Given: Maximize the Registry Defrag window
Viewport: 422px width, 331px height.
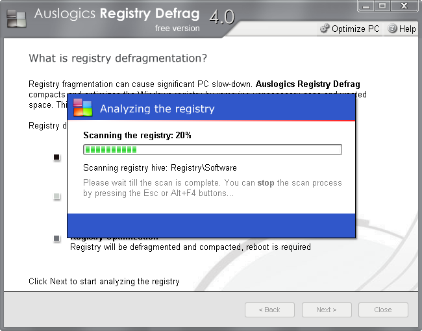Looking at the screenshot, I should [x=382, y=6].
